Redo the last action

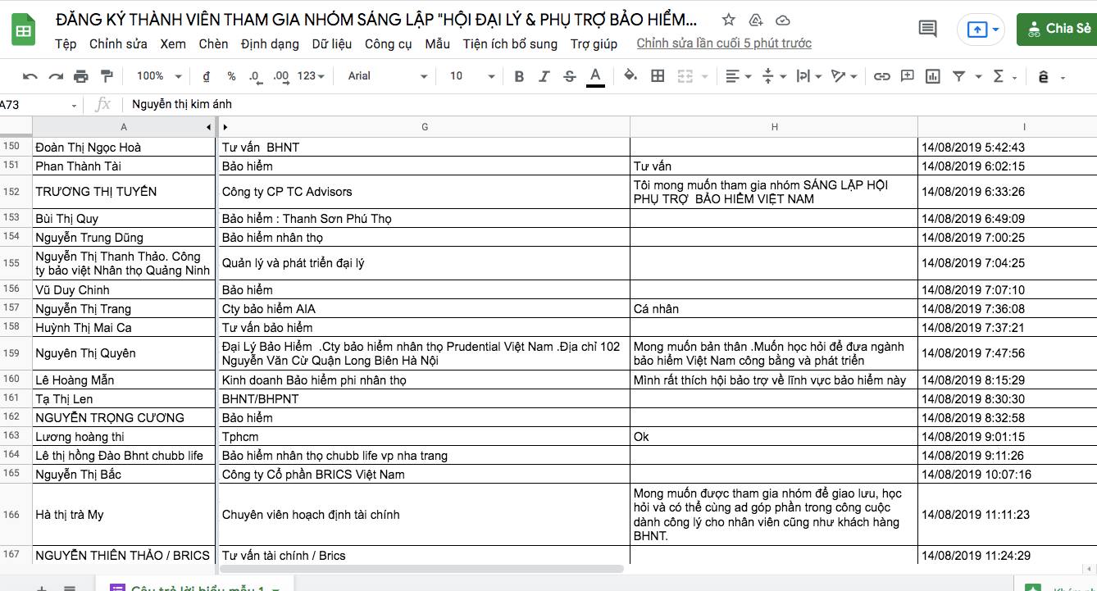point(56,76)
